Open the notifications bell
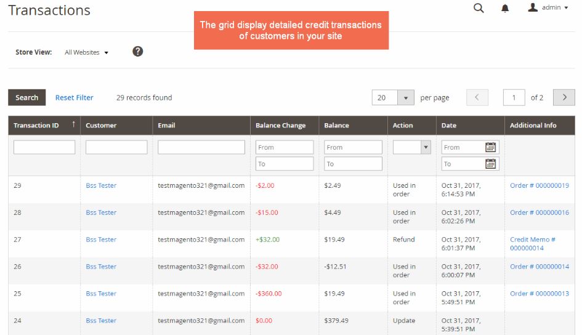This screenshot has height=335, width=582. 505,8
